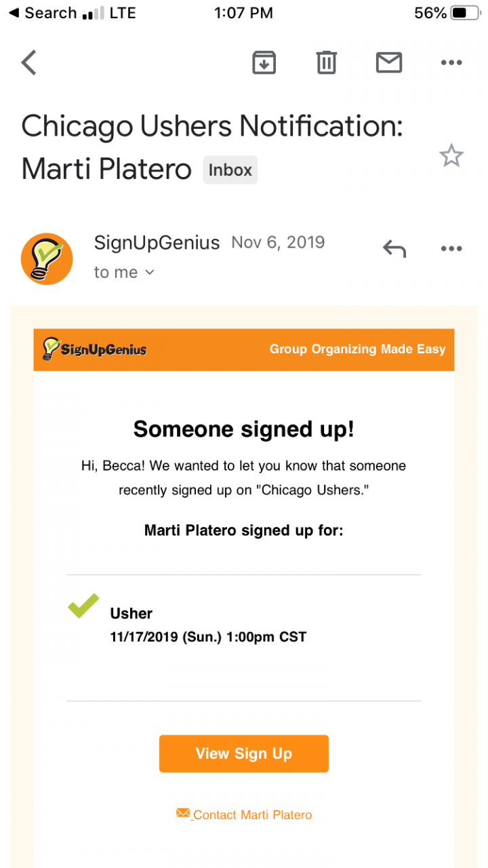Tap the SignUpGenius sender avatar
488x868 pixels.
[x=47, y=258]
